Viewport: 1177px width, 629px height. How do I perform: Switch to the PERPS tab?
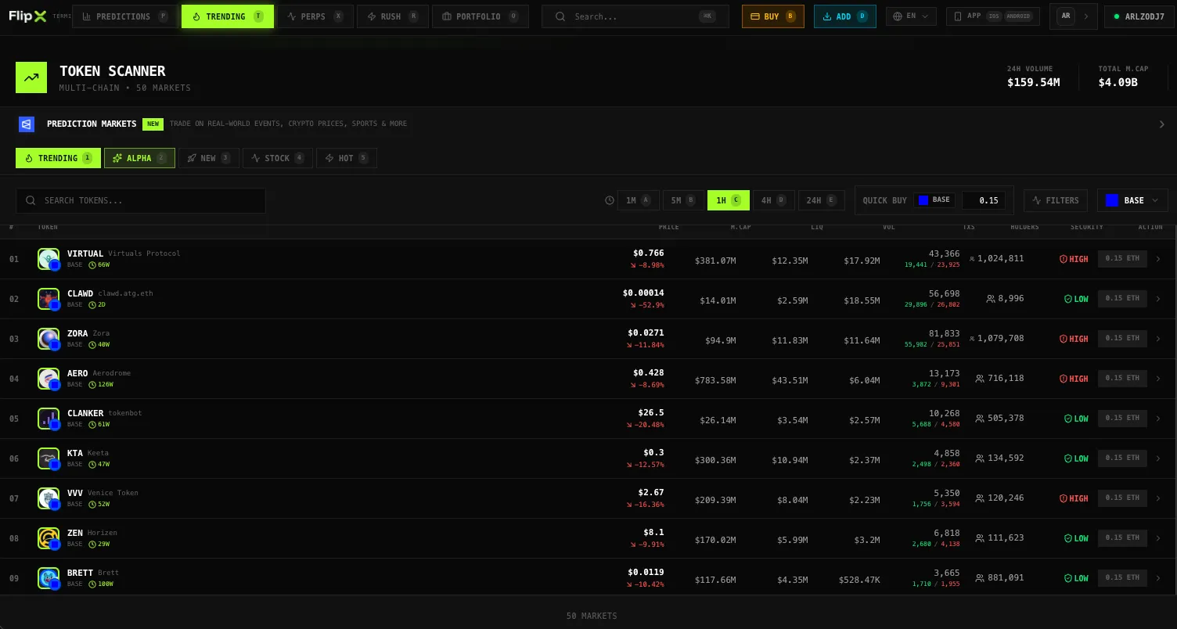point(315,16)
